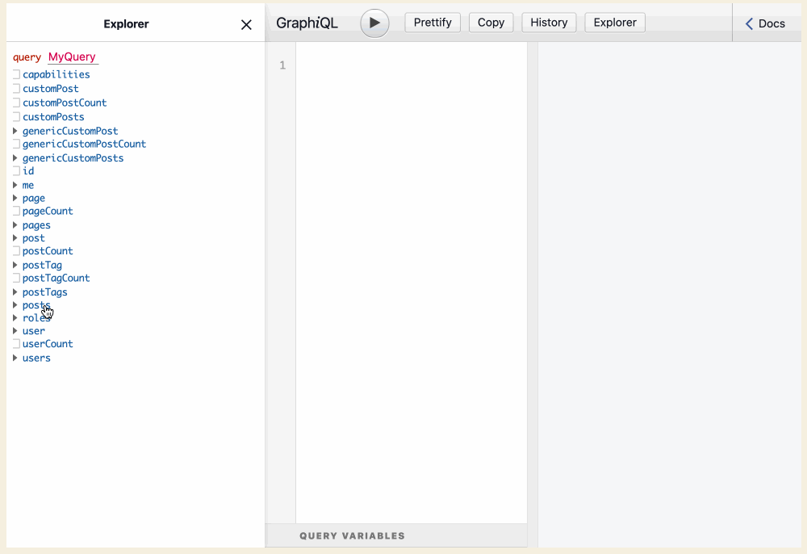Expand the roles field arrow
This screenshot has width=807, height=554.
click(15, 318)
